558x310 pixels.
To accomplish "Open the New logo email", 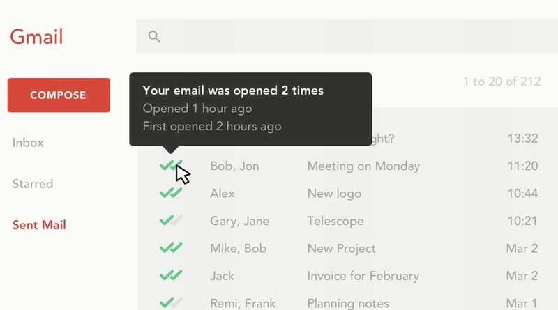I will 334,194.
